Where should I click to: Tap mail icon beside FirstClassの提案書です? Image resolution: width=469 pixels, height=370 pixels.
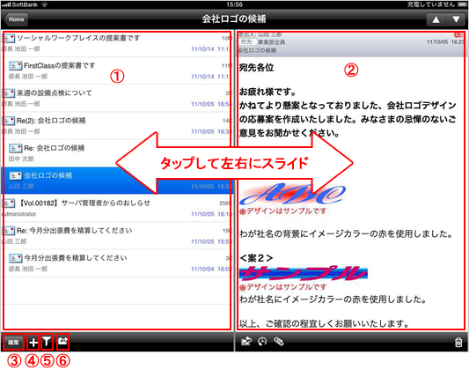[x=15, y=65]
